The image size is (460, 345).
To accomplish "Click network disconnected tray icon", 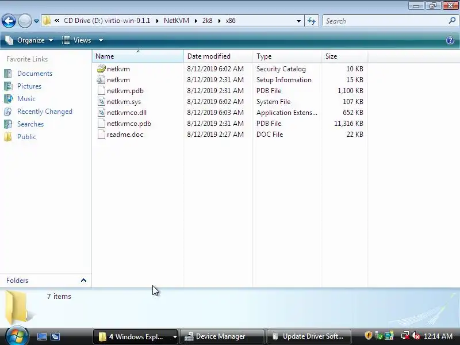I will (405, 335).
